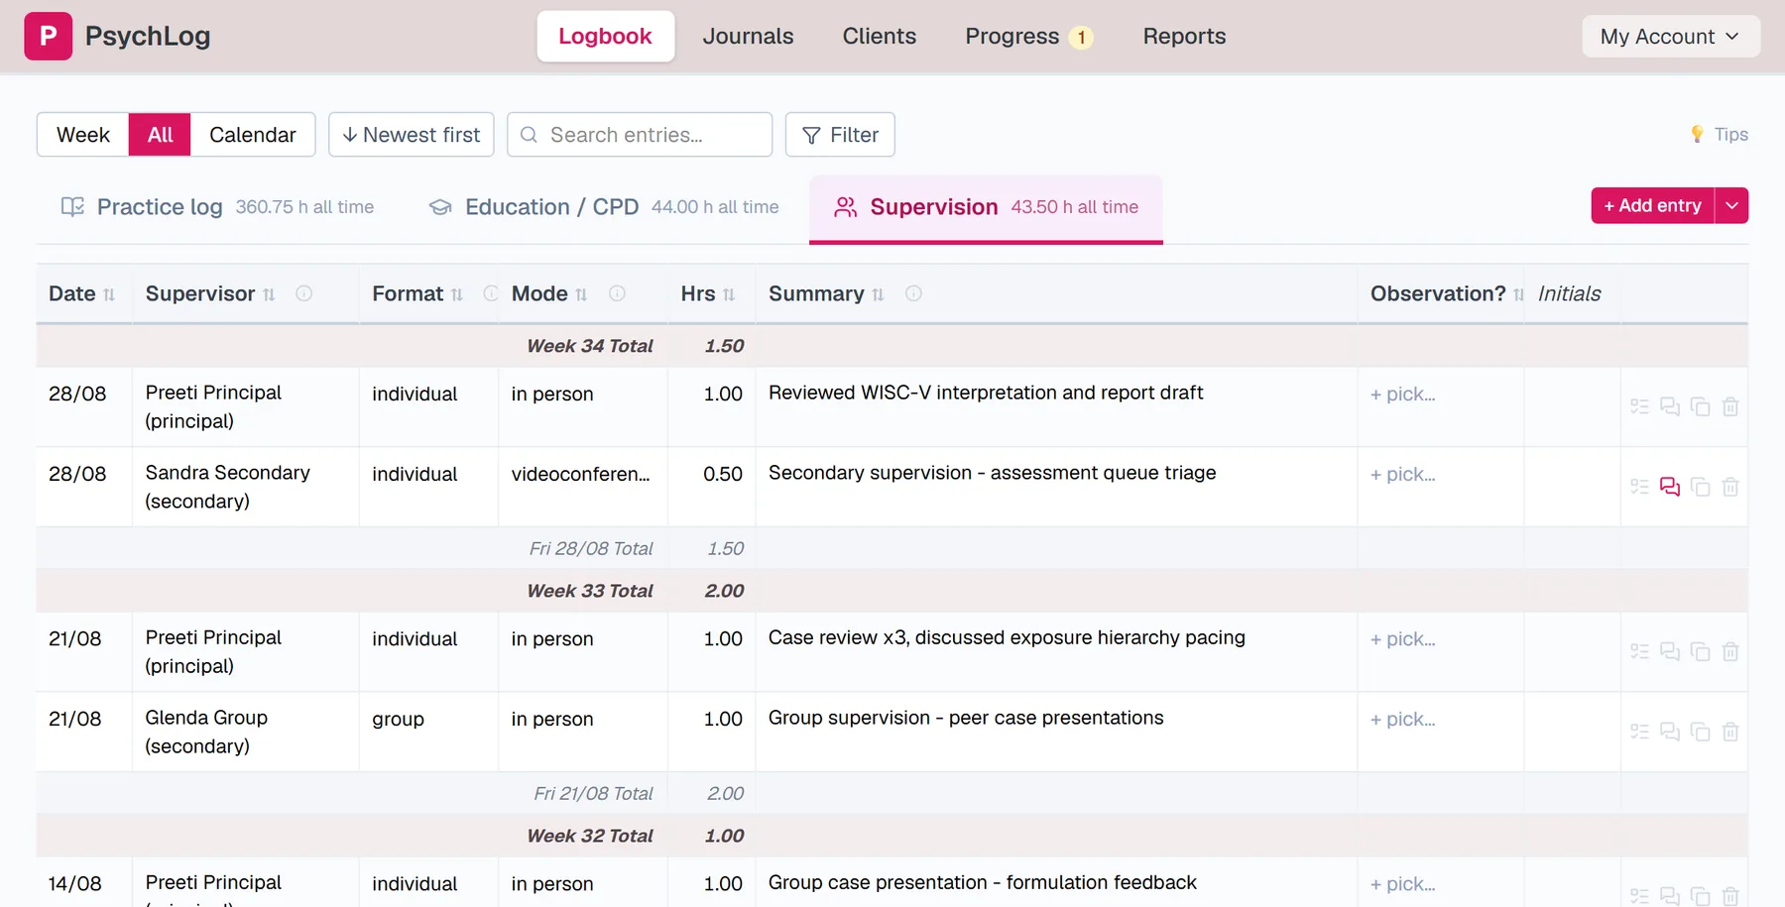Sort table by Hrs column
1785x907 pixels.
tap(729, 294)
